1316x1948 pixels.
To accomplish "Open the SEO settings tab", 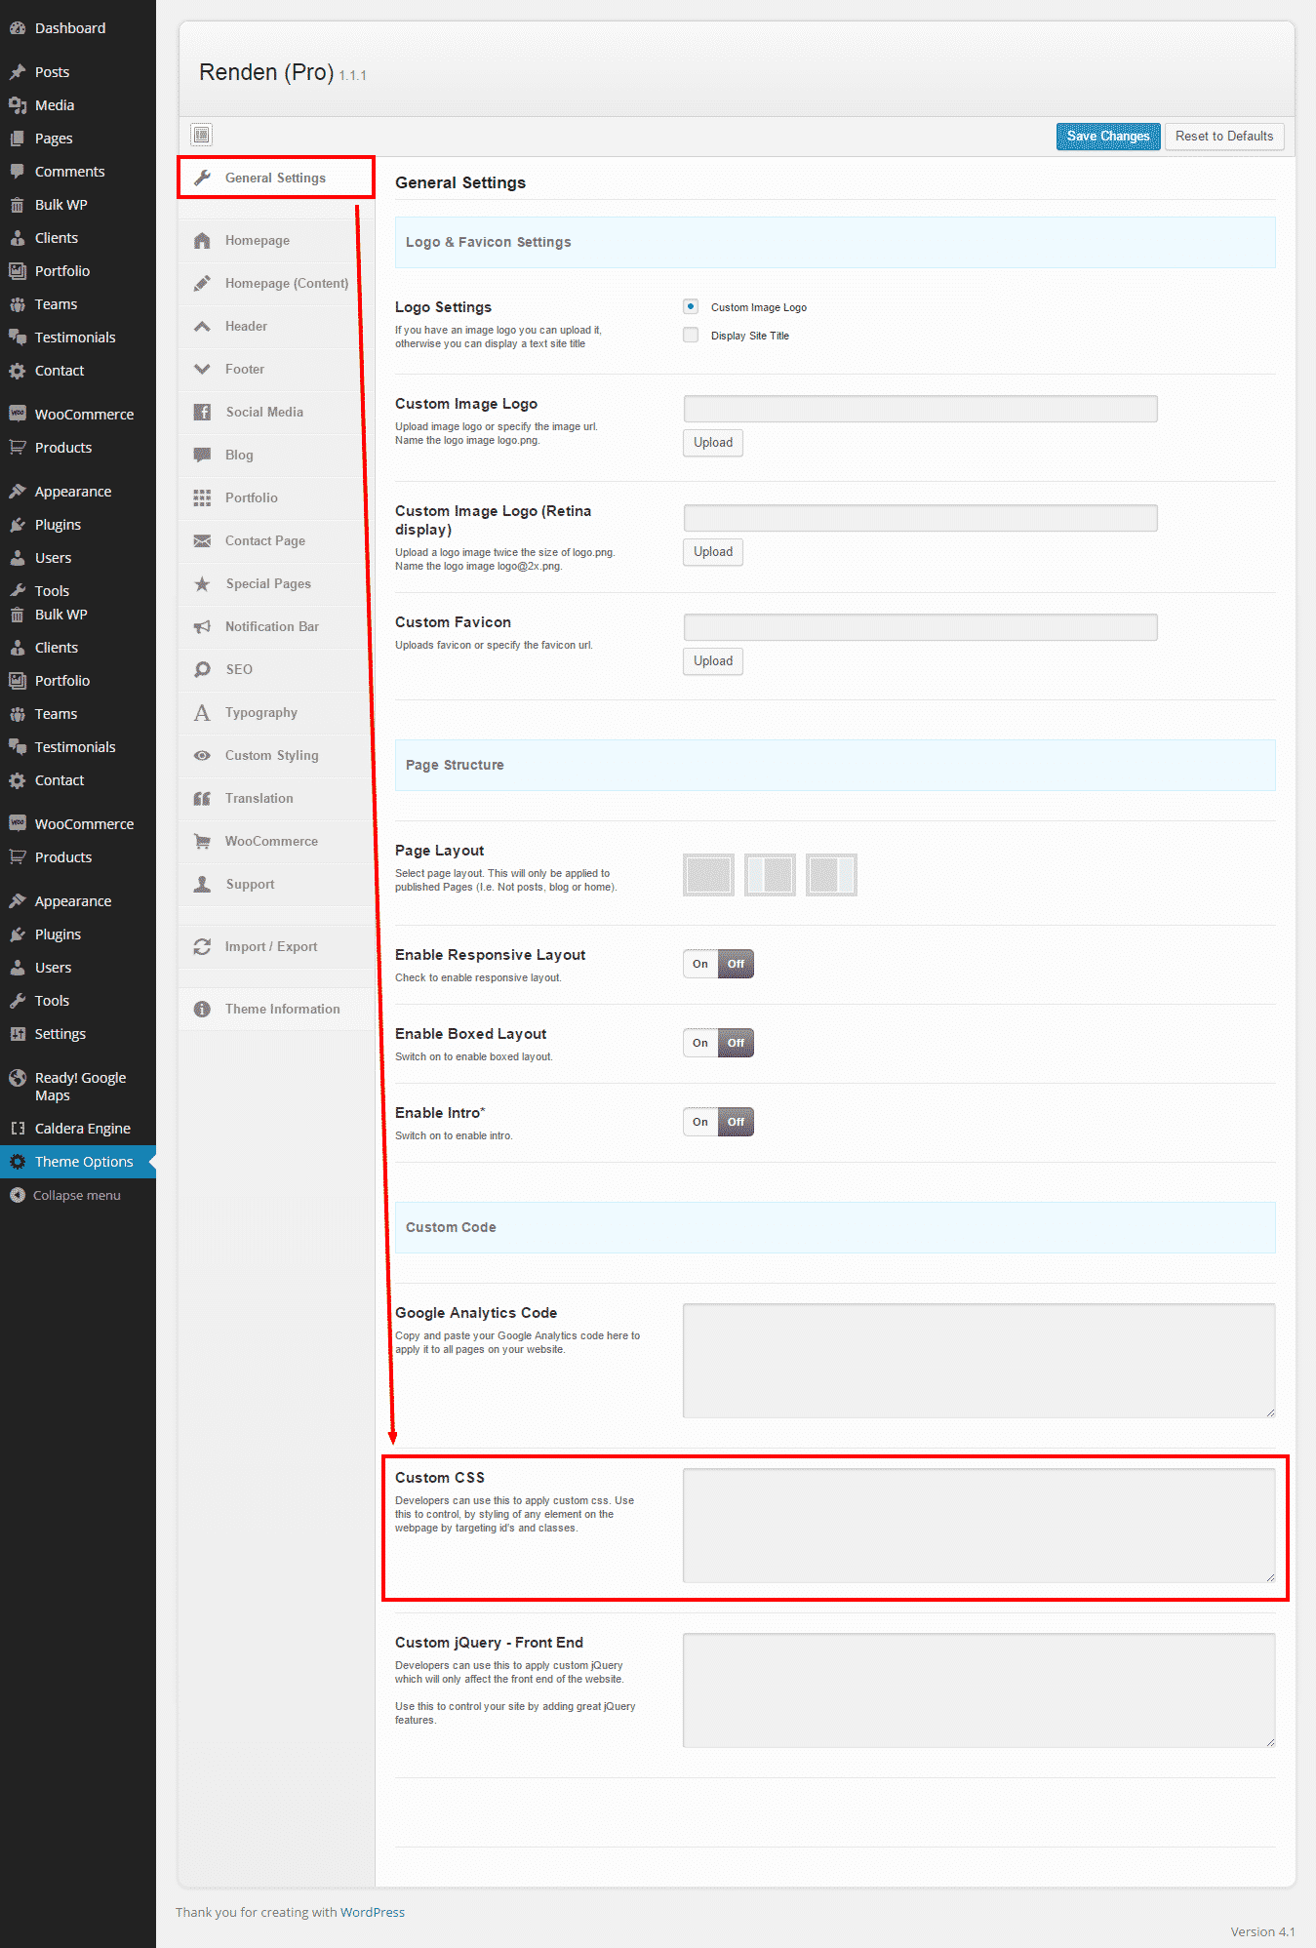I will (x=239, y=670).
